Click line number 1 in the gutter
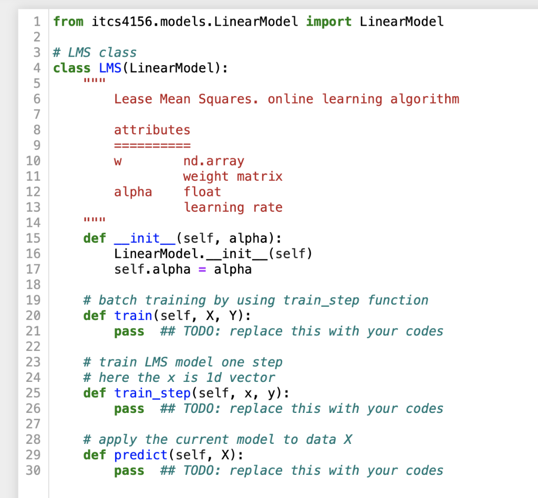 [37, 22]
